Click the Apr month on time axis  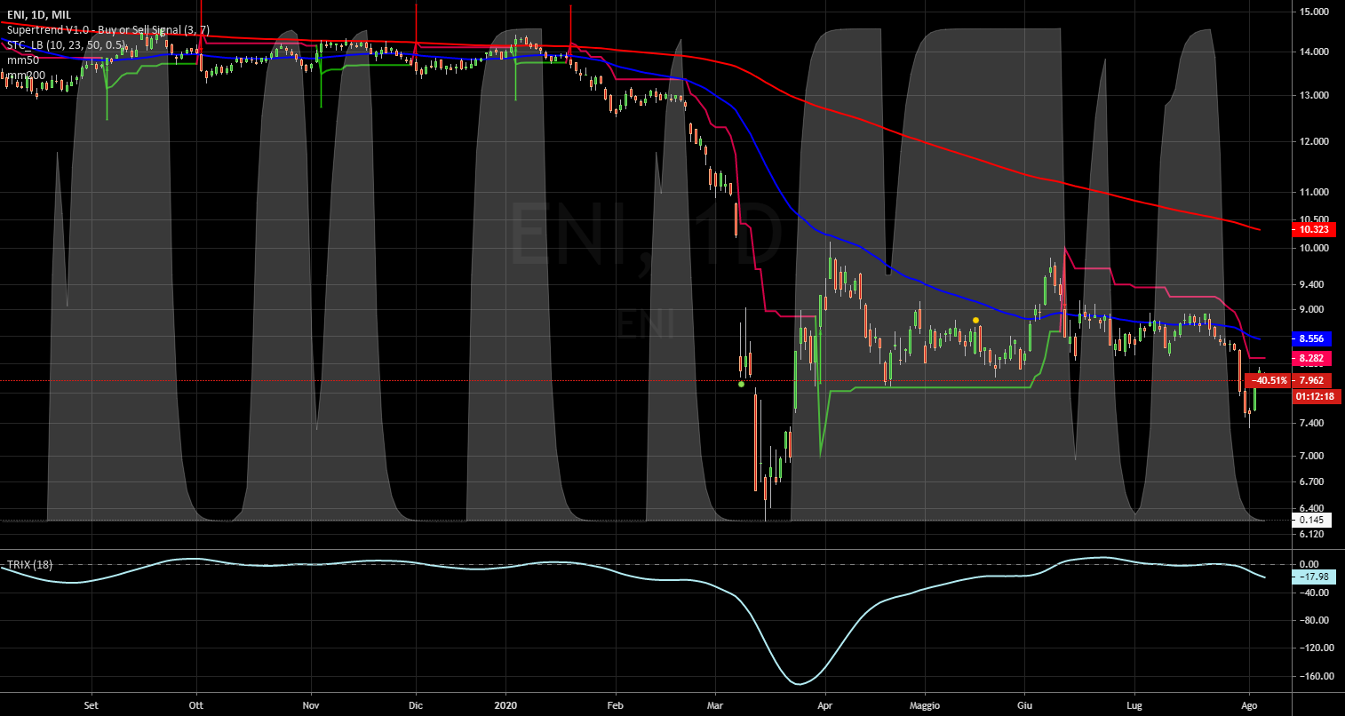(825, 706)
